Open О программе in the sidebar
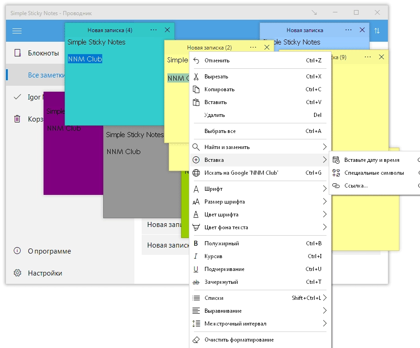 click(70, 251)
